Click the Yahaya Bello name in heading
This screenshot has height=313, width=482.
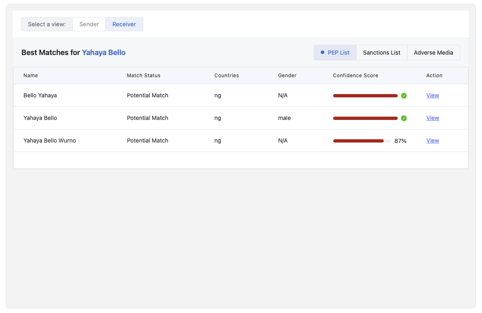coord(104,53)
